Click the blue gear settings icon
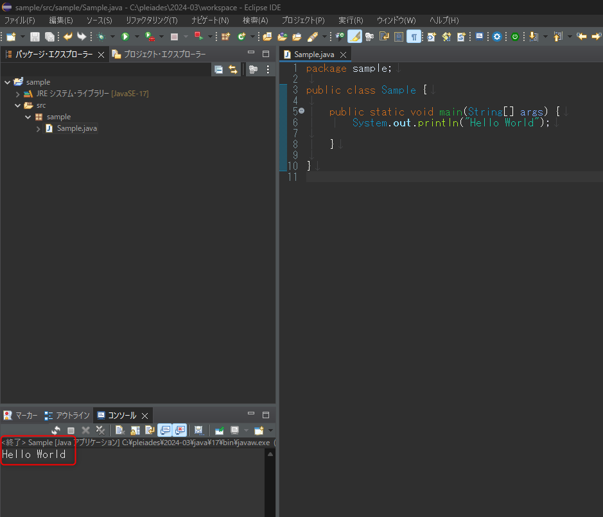Image resolution: width=603 pixels, height=517 pixels. 497,37
